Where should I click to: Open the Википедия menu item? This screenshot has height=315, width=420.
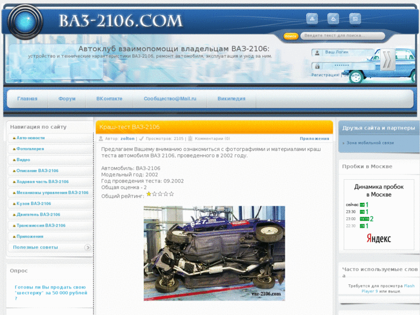[x=232, y=99]
